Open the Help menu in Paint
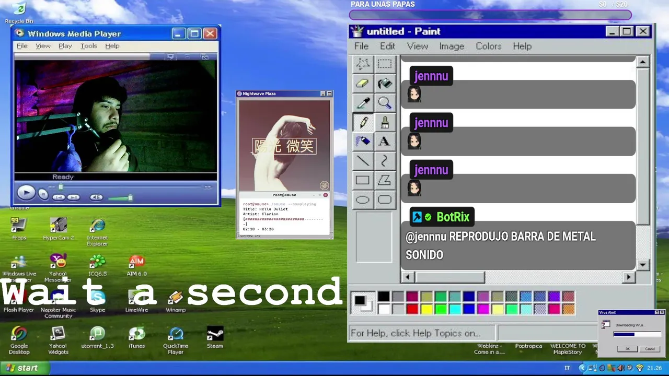 coord(522,46)
